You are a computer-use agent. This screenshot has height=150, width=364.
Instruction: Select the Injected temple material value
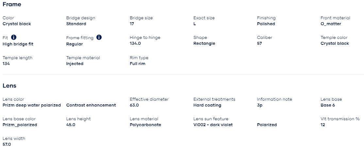[x=74, y=64]
